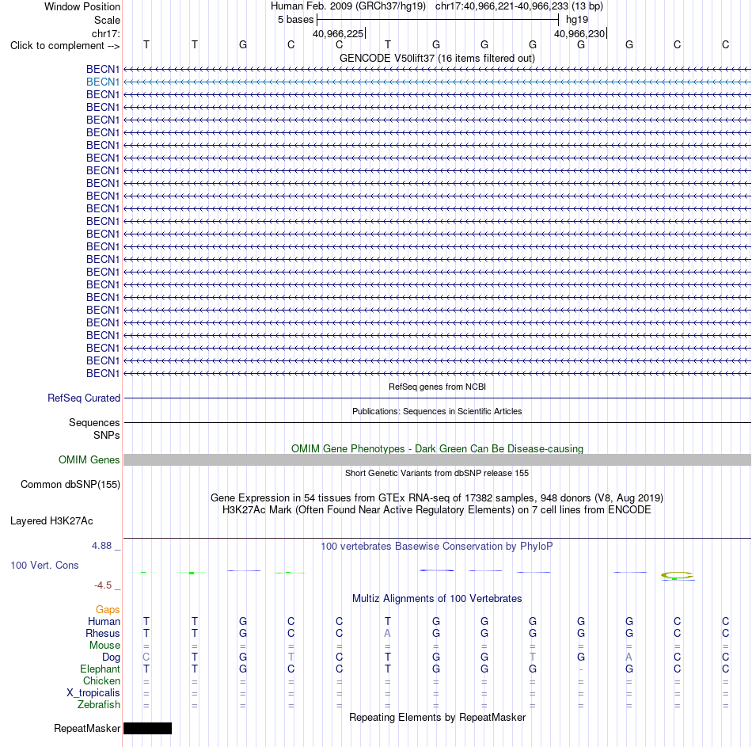Viewport: 752px width, 747px height.
Task: Select the OMIM Genes label
Action: [x=89, y=460]
